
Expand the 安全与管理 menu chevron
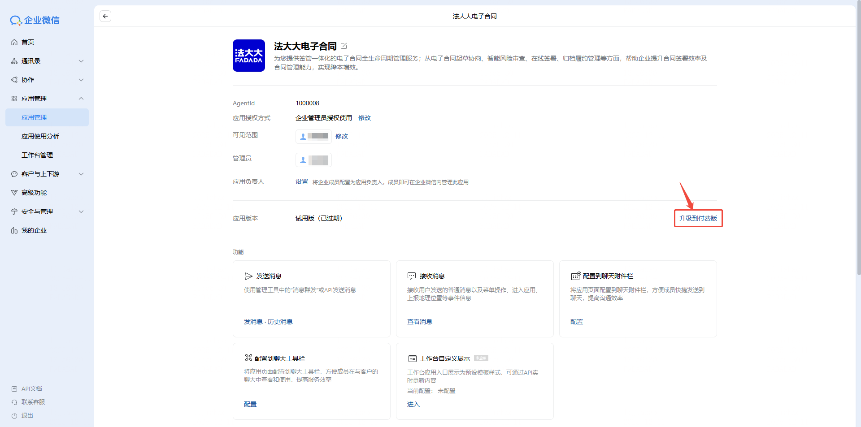click(x=81, y=211)
